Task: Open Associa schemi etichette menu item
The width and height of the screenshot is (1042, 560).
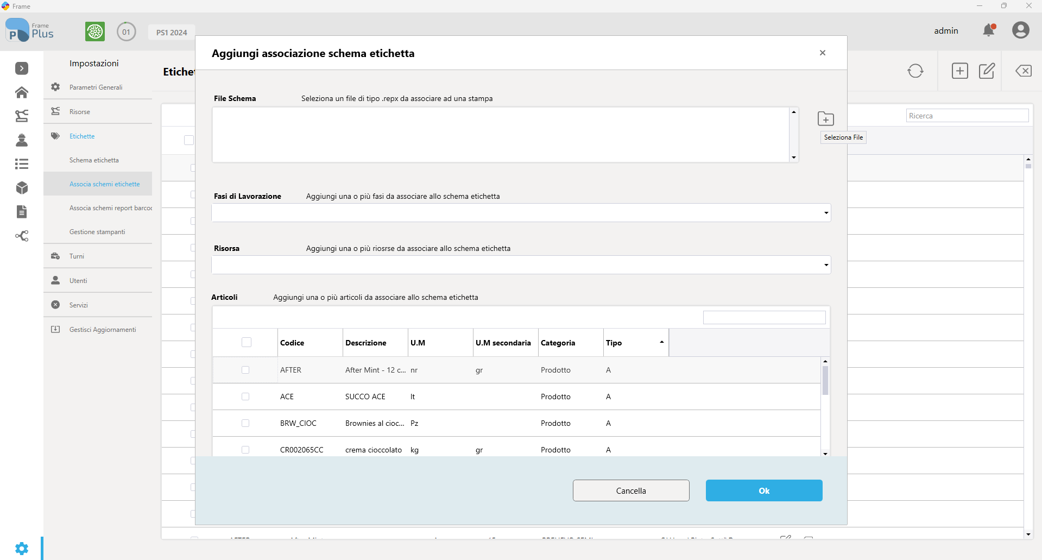Action: (104, 184)
